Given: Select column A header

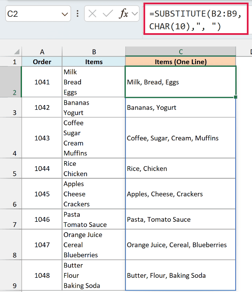Looking at the screenshot, I should coord(42,52).
